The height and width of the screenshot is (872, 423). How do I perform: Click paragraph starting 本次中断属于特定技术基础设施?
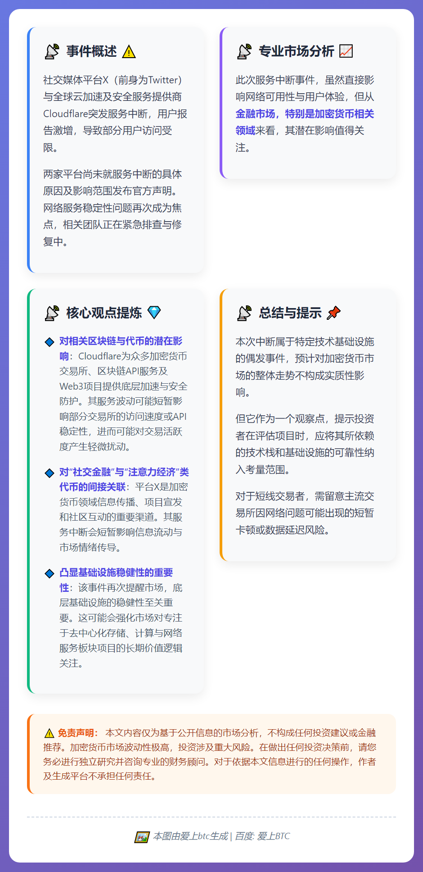pos(305,367)
